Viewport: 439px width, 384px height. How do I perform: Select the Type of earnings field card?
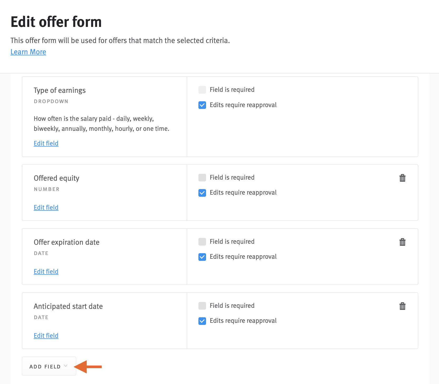click(x=104, y=117)
